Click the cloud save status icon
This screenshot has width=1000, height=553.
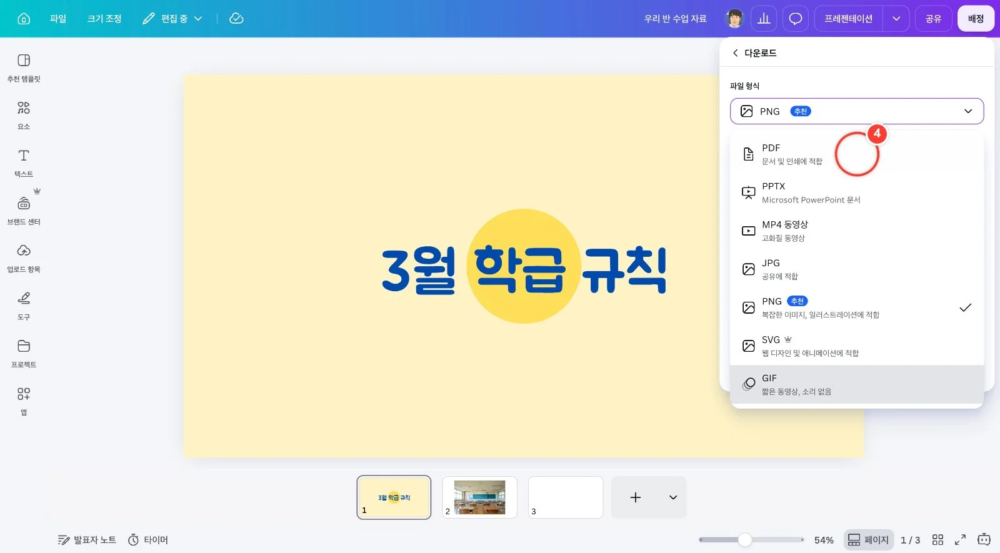point(236,19)
